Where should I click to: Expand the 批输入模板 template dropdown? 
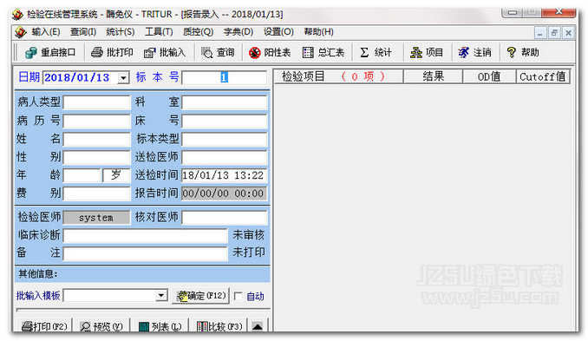coord(160,296)
